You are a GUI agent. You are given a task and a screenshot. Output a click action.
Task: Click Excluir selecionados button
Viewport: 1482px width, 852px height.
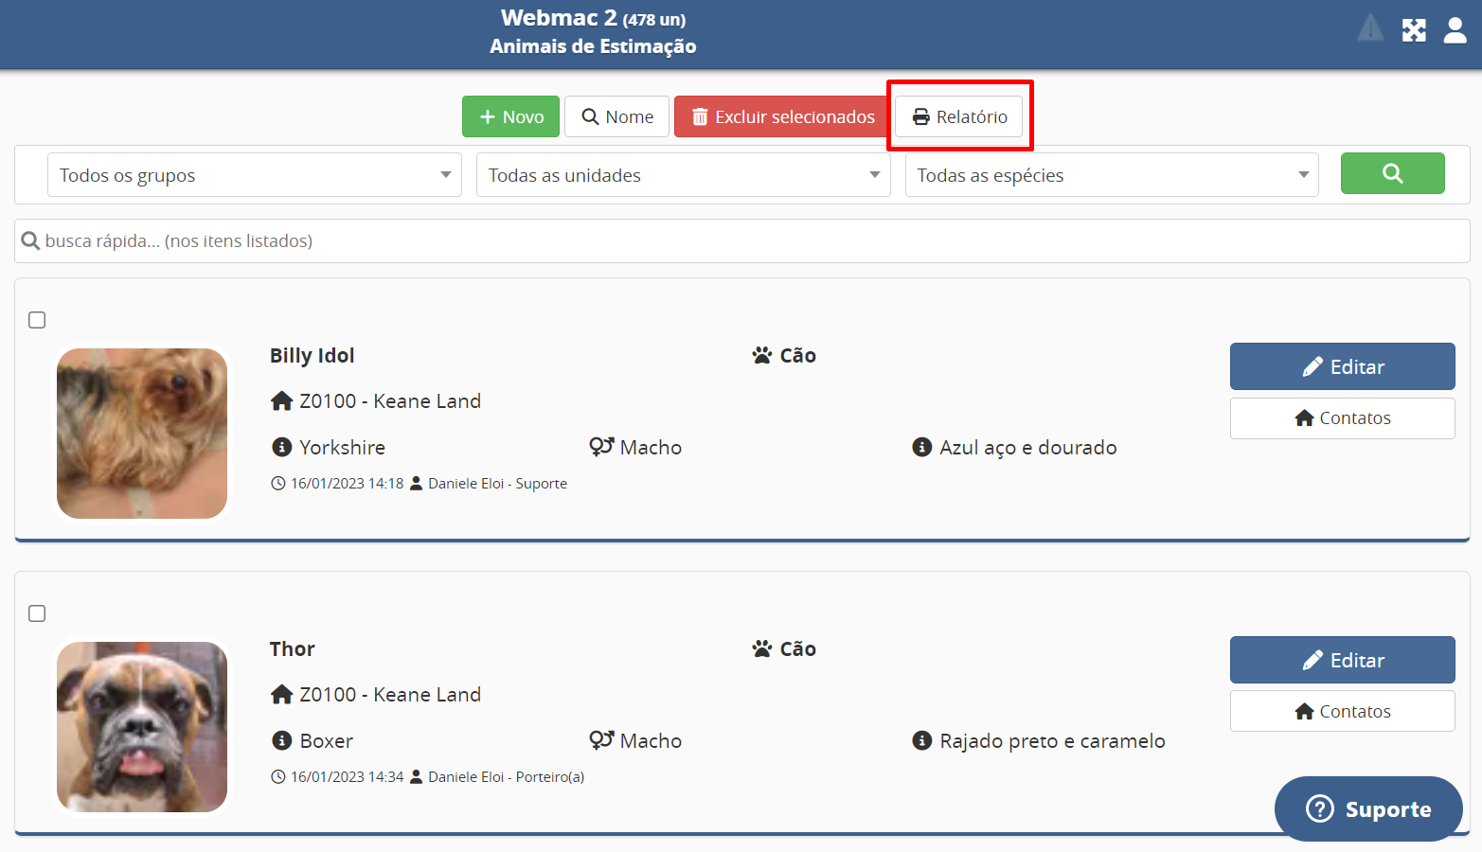coord(783,116)
